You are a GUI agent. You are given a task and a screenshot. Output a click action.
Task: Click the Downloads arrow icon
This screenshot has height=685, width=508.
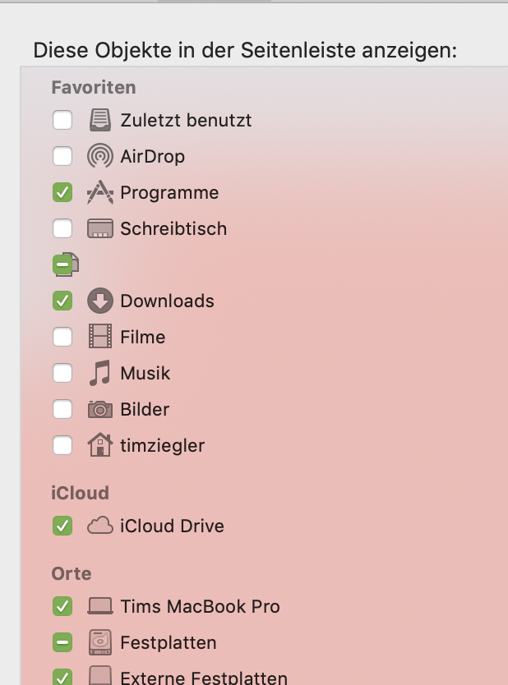point(100,301)
